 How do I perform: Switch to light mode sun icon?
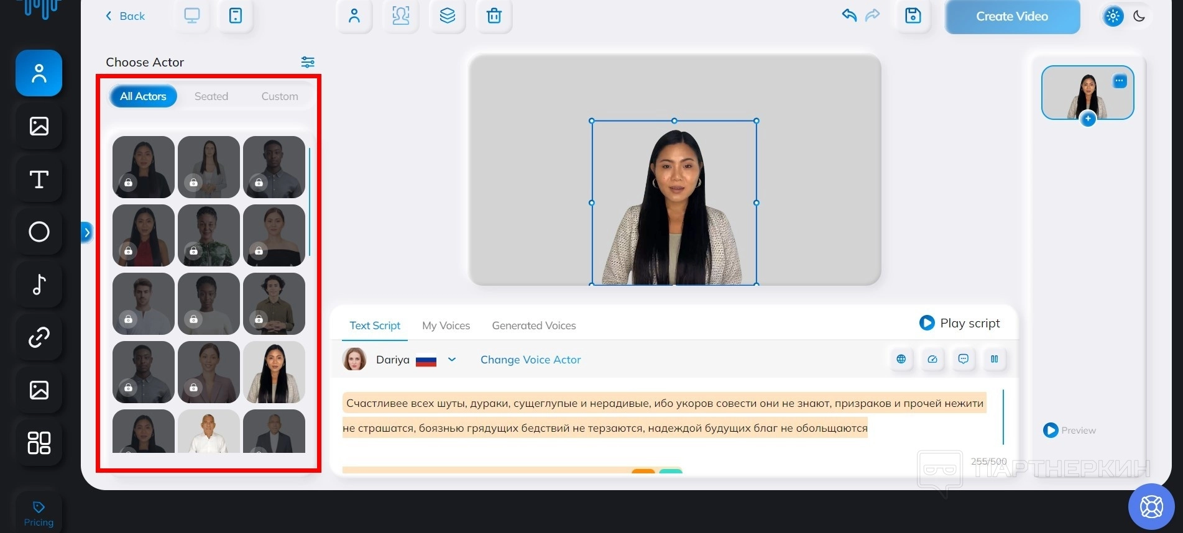pyautogui.click(x=1113, y=16)
